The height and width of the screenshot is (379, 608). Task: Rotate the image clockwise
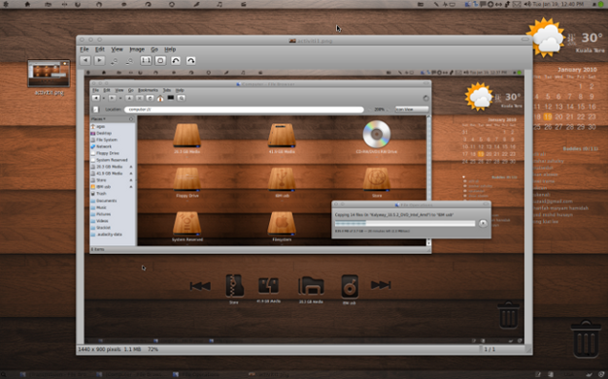click(x=190, y=60)
